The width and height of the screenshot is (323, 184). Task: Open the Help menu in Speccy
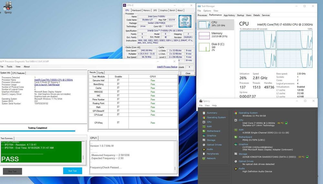pos(214,106)
